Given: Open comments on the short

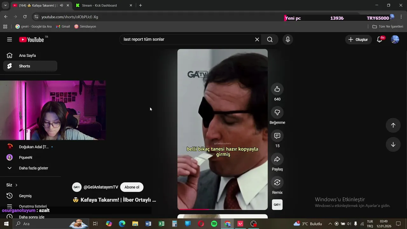Looking at the screenshot, I should coord(277,136).
